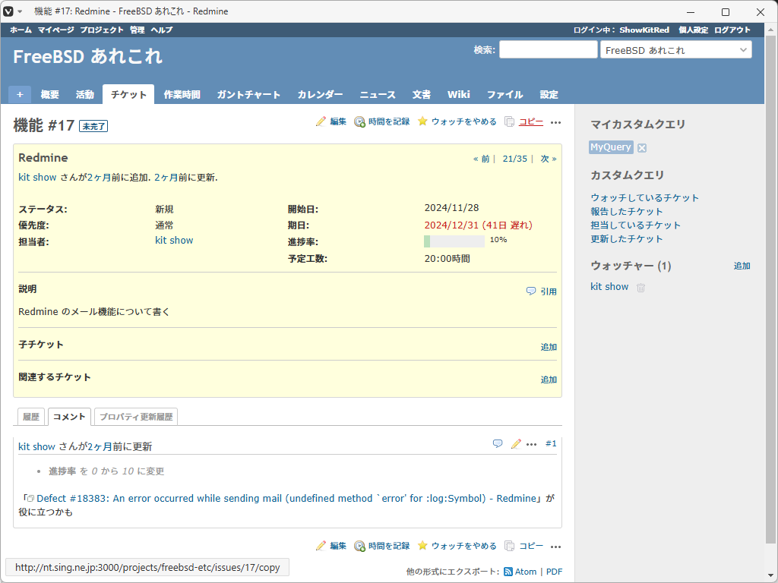Switch to the ガントチャート tab

click(248, 95)
